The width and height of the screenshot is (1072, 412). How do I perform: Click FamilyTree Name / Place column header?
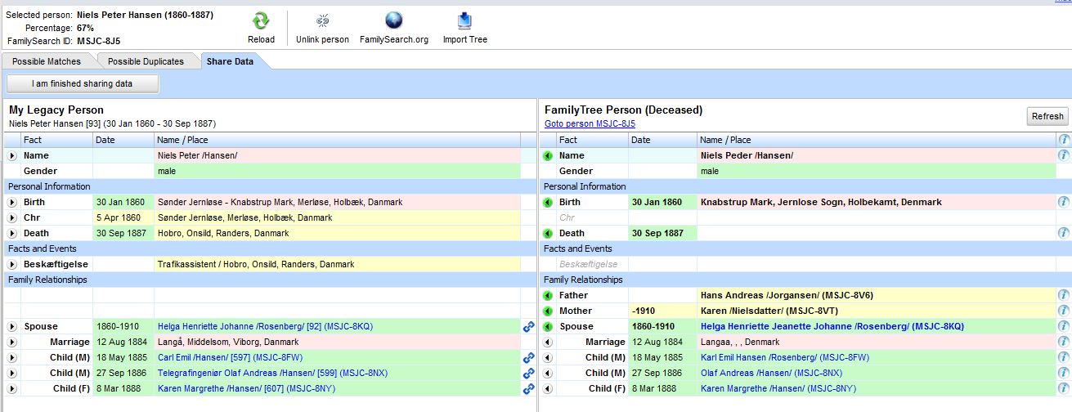877,140
